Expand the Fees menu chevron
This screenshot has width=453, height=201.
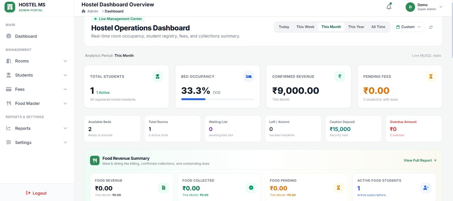[65, 89]
